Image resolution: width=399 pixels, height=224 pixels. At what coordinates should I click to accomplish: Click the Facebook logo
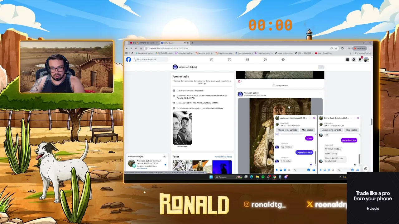[128, 59]
